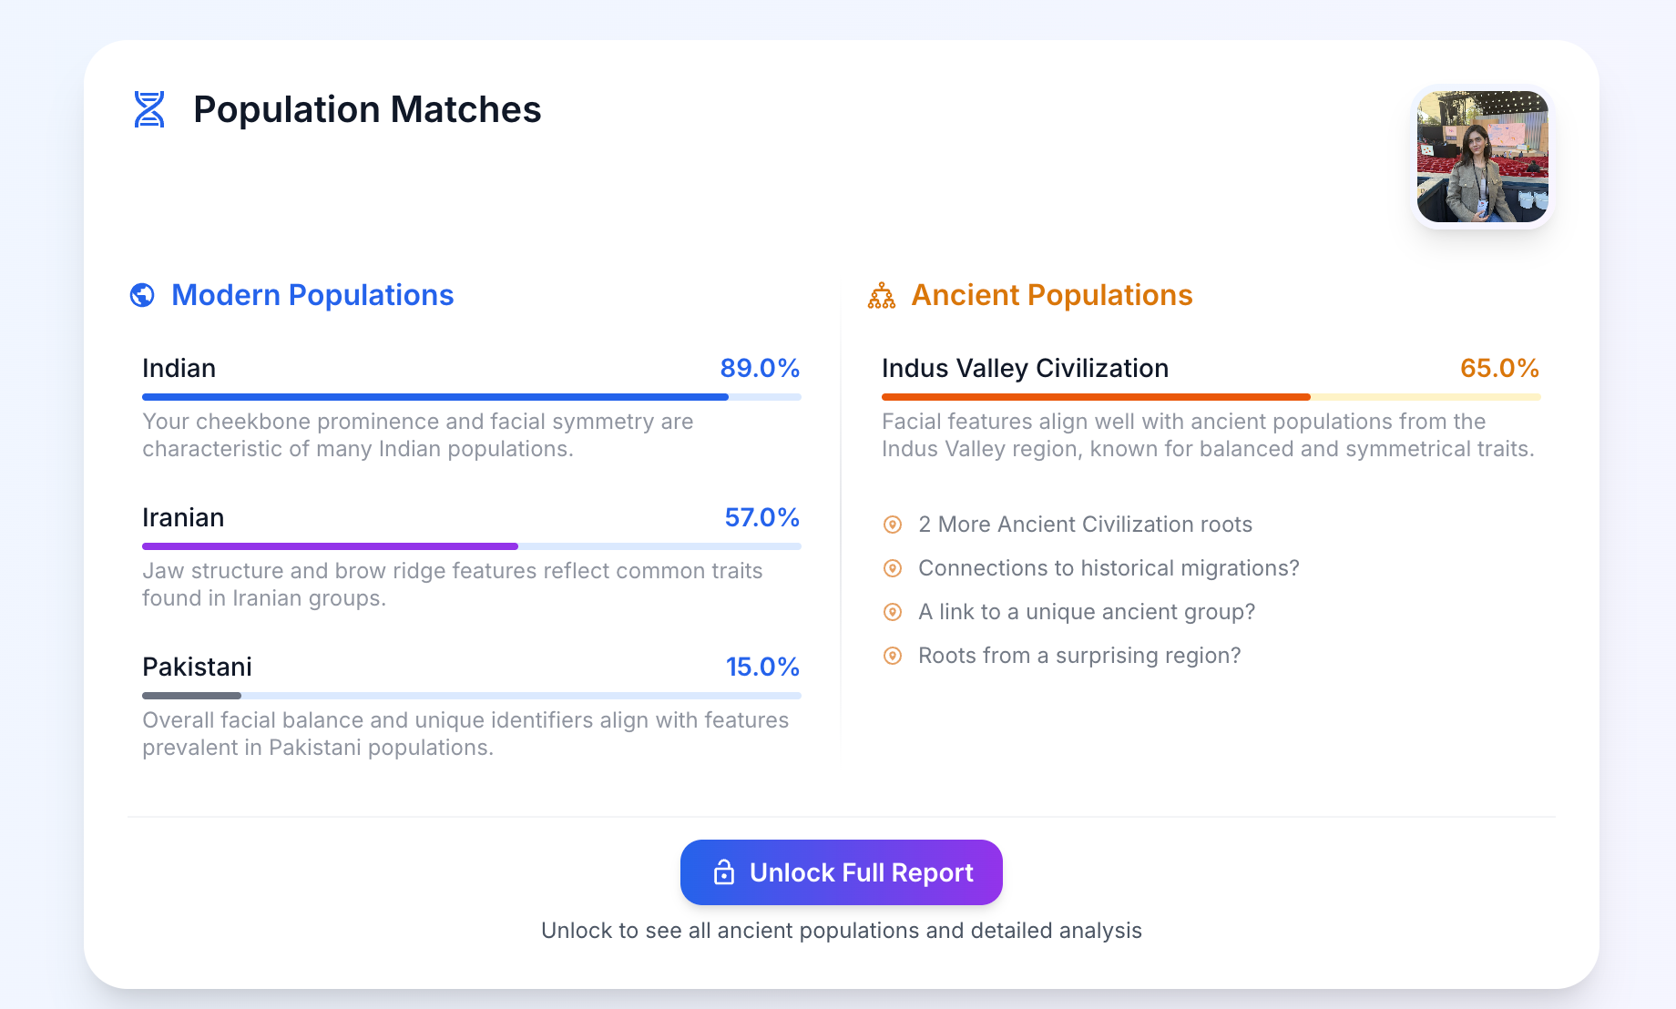Select the Ancient Populations heading
Screen dimensions: 1676x1009
(x=1051, y=295)
